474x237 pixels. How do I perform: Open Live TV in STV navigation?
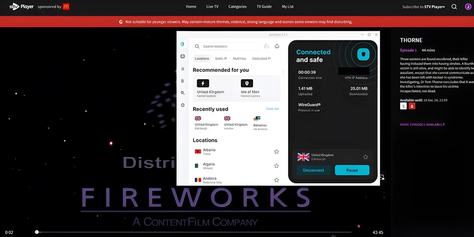pyautogui.click(x=212, y=7)
